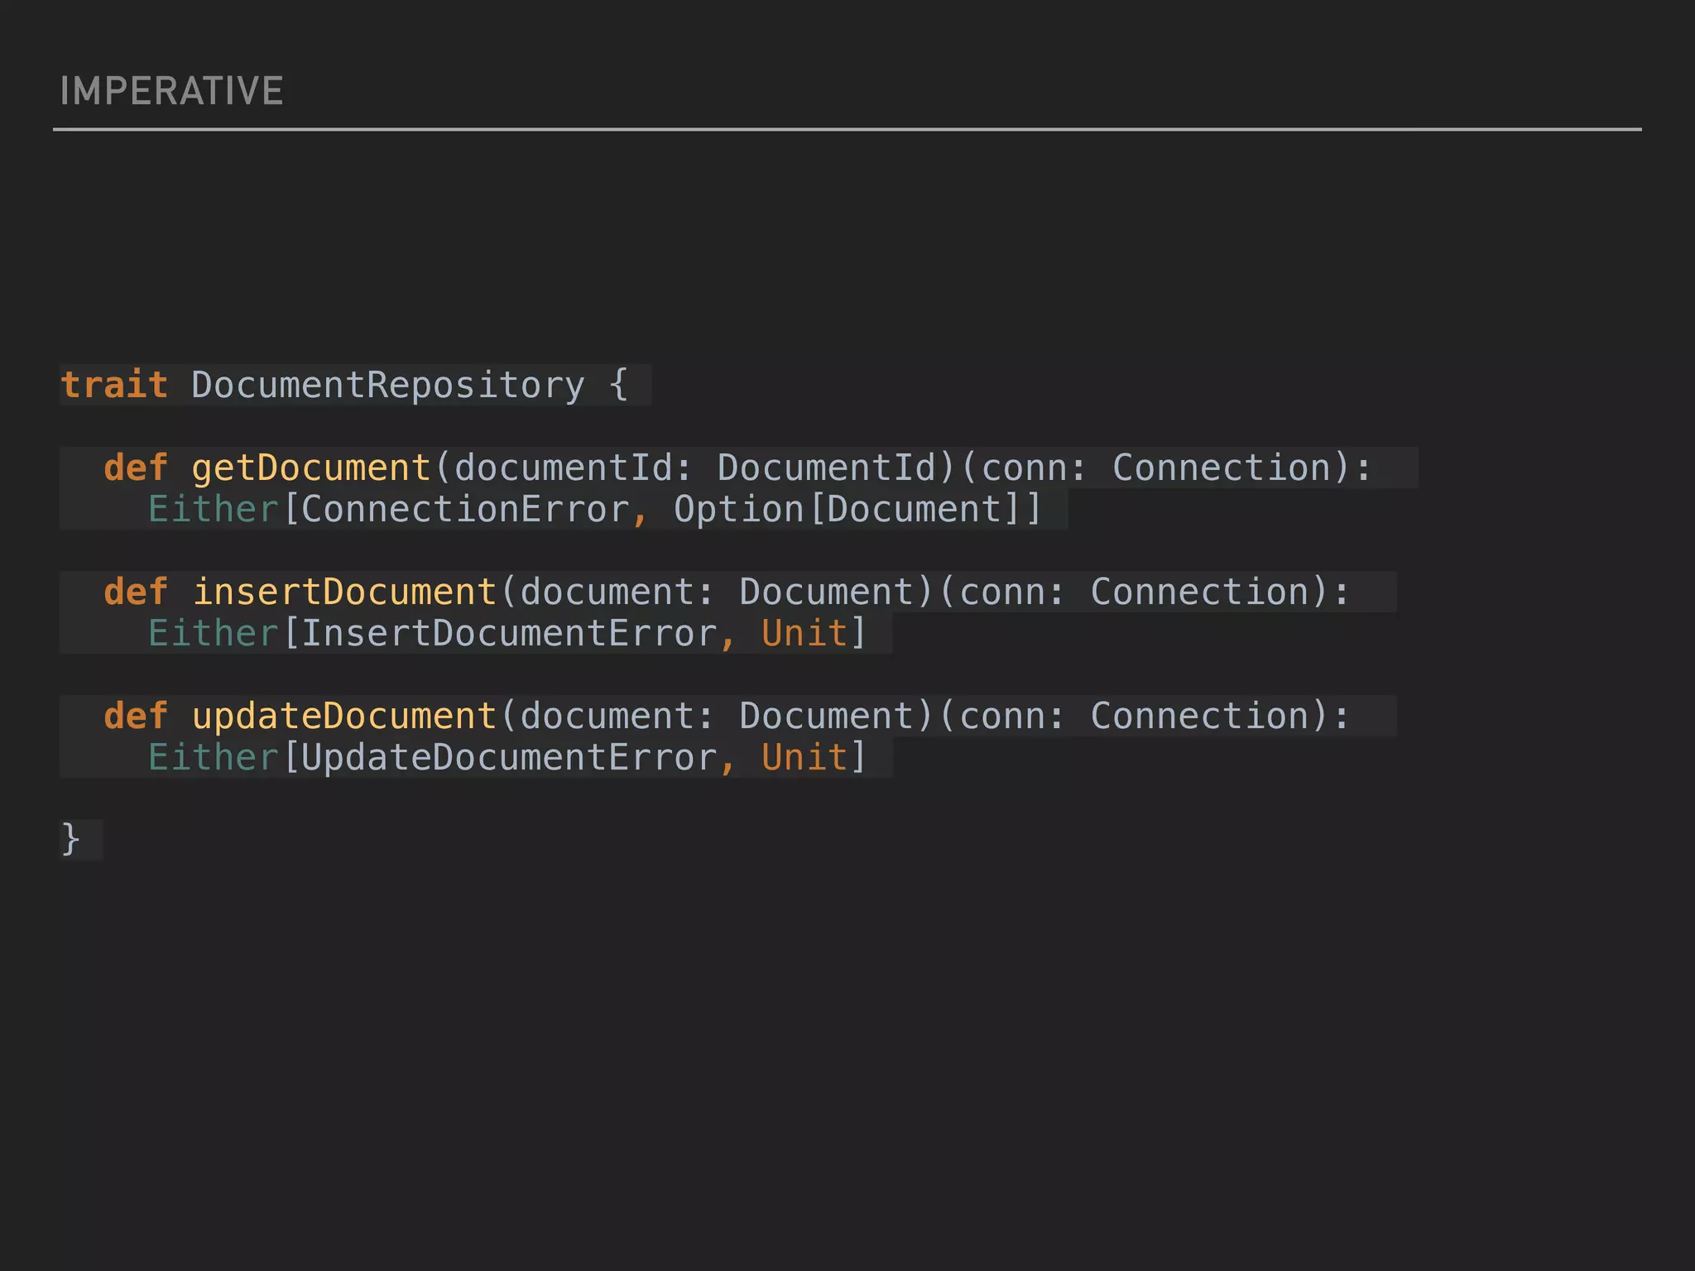Click the getDocument method name

(x=311, y=468)
